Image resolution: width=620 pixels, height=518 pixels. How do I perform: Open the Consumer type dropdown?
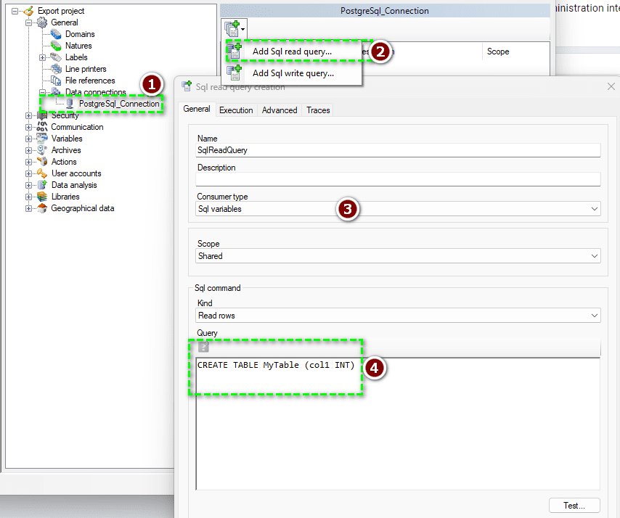coord(595,209)
